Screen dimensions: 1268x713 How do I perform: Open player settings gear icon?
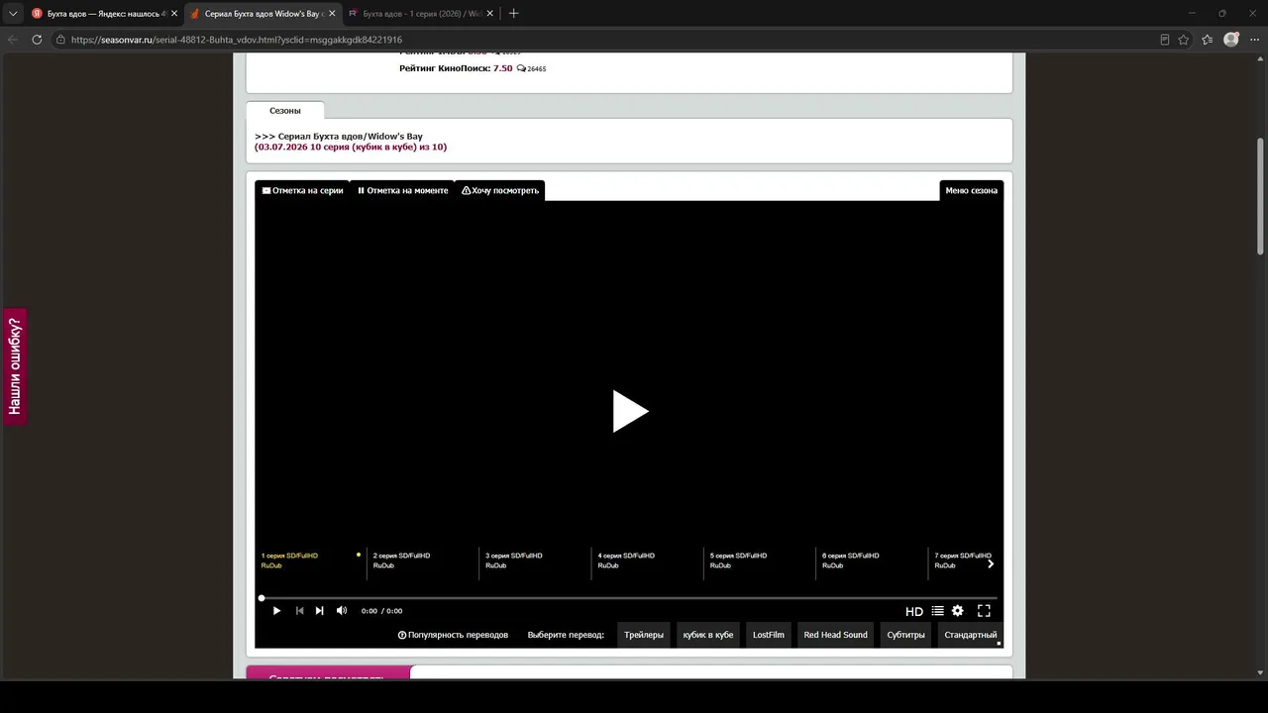958,611
